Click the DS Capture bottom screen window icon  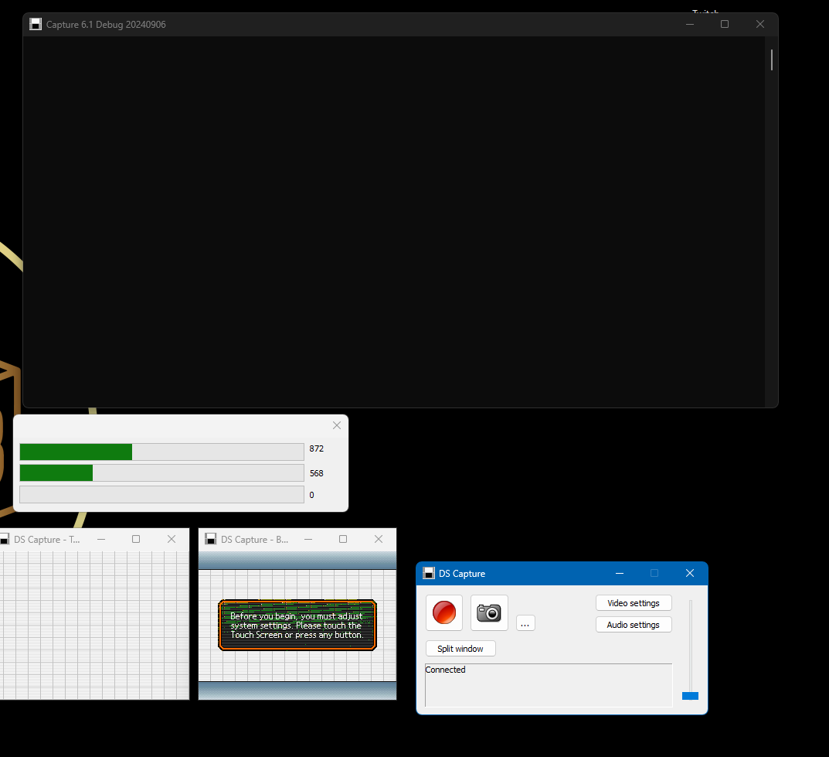210,539
